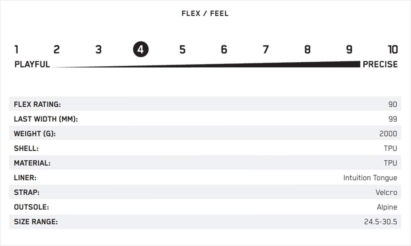Click the FLEX / FEEL heading
The height and width of the screenshot is (246, 411).
pyautogui.click(x=205, y=14)
